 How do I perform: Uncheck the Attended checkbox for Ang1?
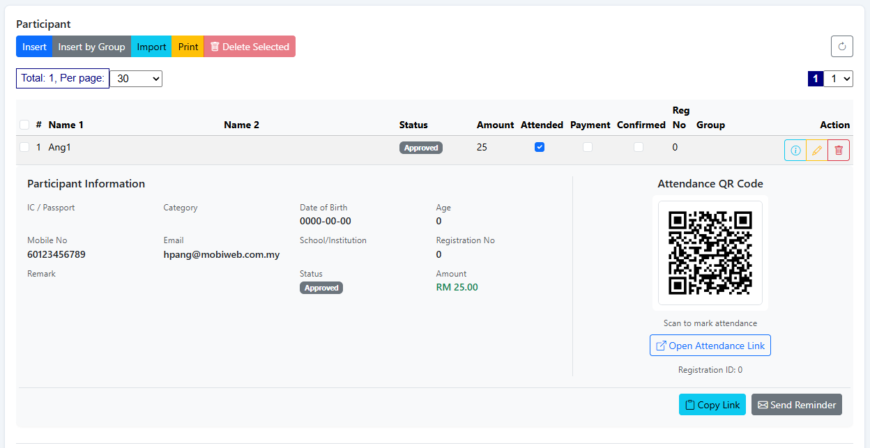[540, 147]
